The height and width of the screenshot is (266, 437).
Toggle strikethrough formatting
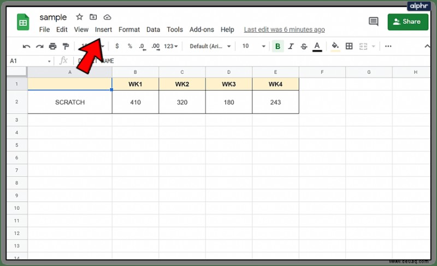304,46
